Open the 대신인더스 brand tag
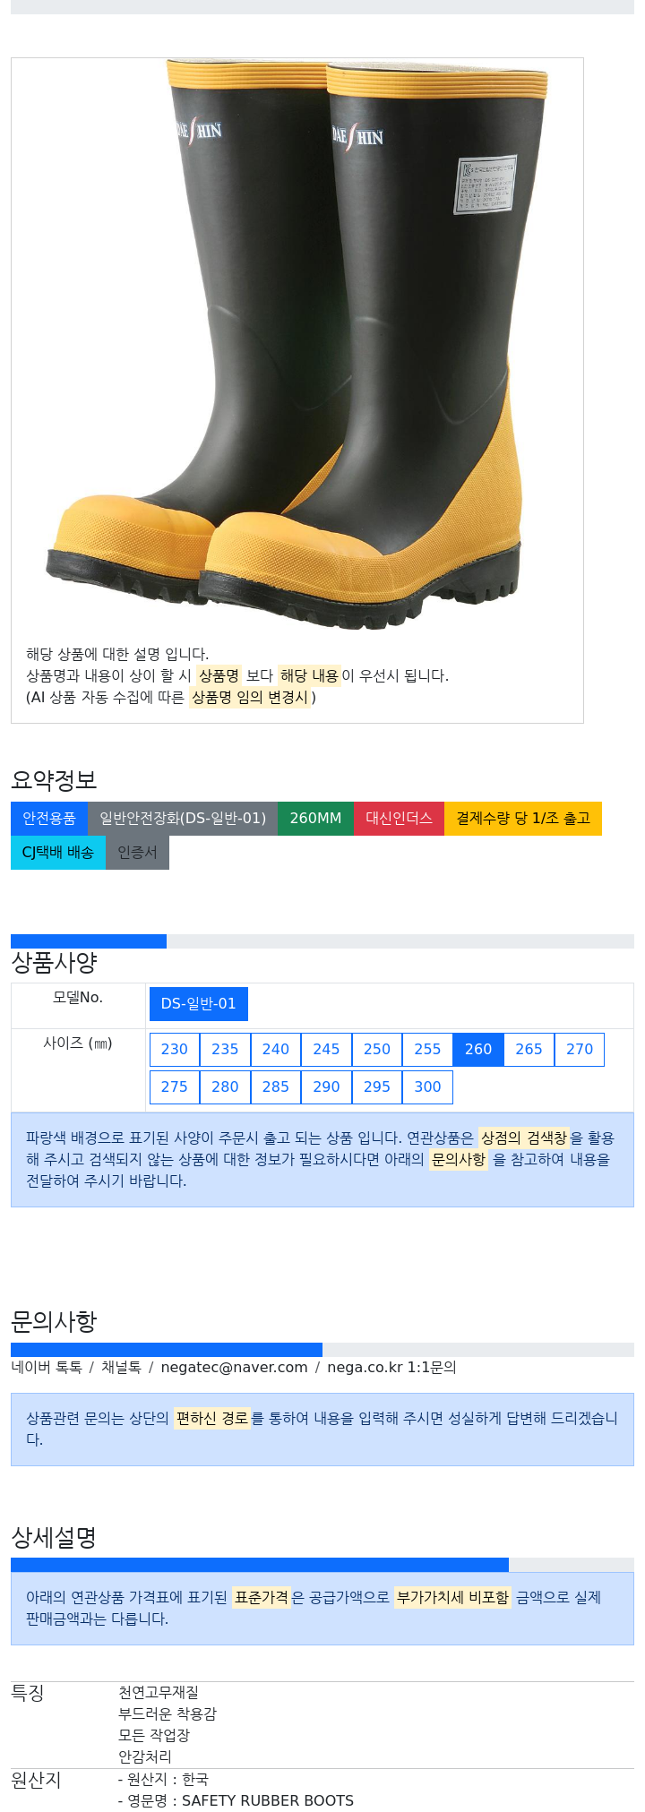 [400, 819]
